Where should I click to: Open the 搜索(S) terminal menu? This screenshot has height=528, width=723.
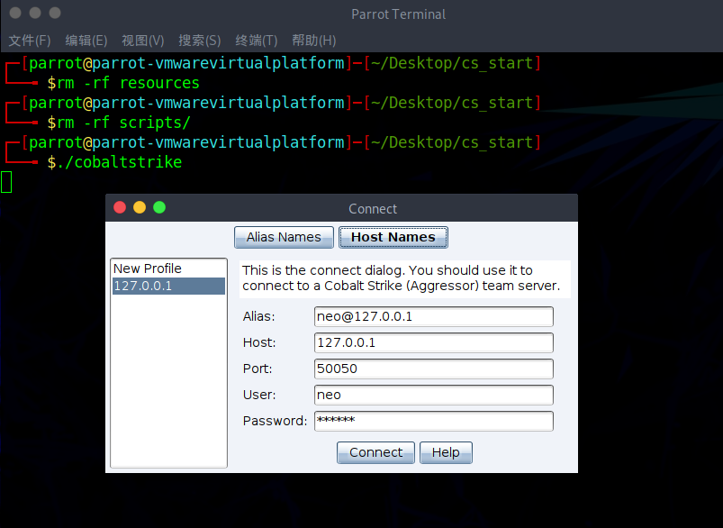click(200, 41)
